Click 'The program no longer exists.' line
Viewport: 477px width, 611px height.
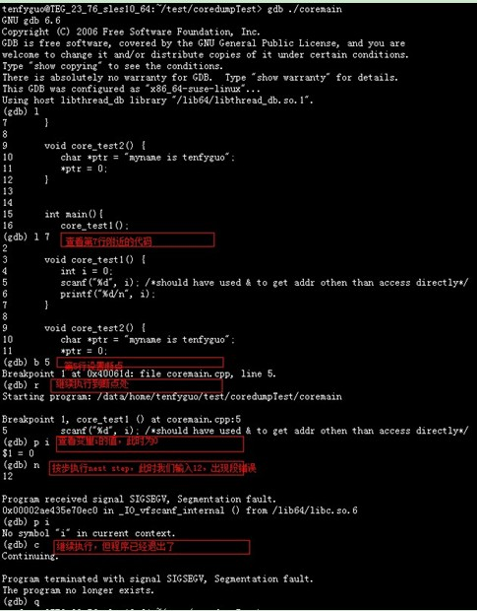(x=78, y=590)
